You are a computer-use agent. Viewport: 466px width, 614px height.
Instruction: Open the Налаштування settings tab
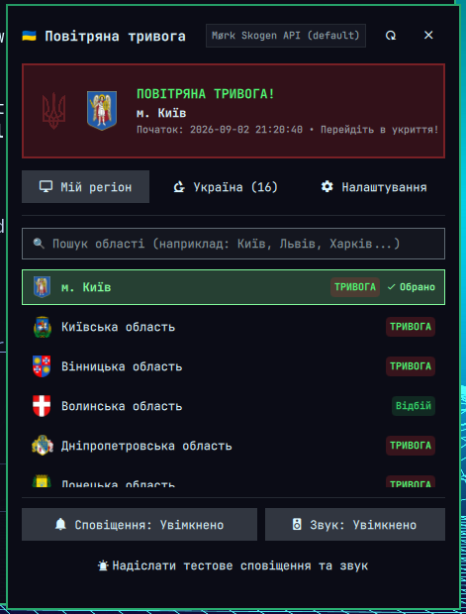(x=374, y=187)
